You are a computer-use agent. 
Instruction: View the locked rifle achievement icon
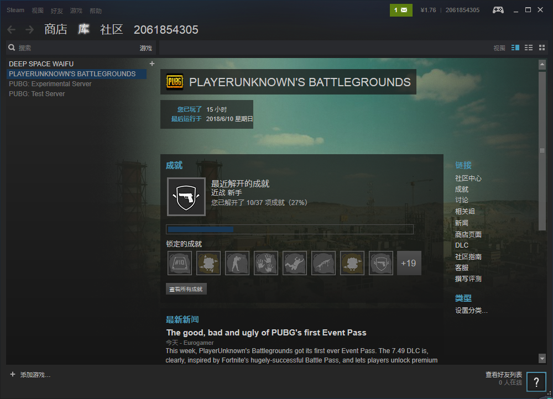(x=324, y=263)
